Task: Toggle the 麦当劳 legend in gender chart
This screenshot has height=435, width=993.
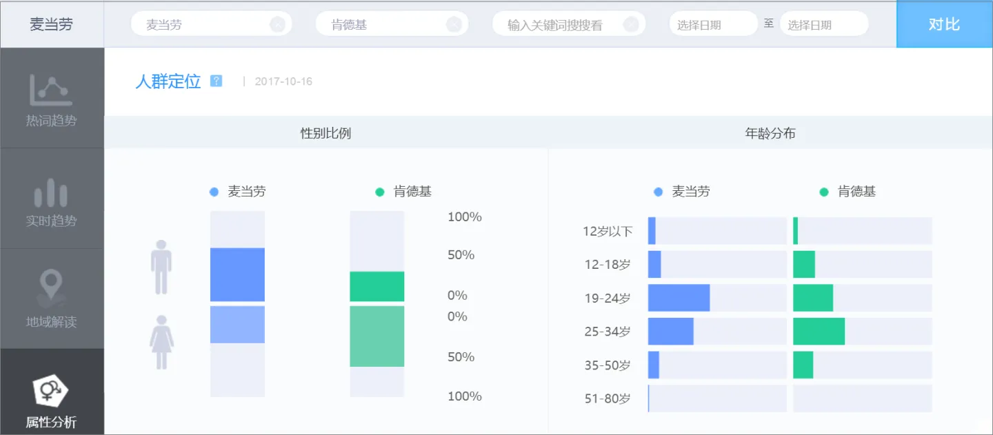Action: tap(238, 192)
